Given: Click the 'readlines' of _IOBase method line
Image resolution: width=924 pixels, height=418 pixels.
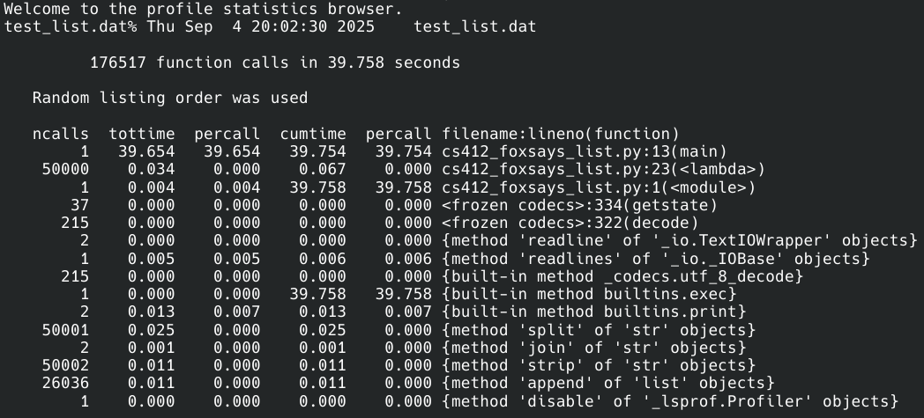Looking at the screenshot, I should pyautogui.click(x=656, y=259).
